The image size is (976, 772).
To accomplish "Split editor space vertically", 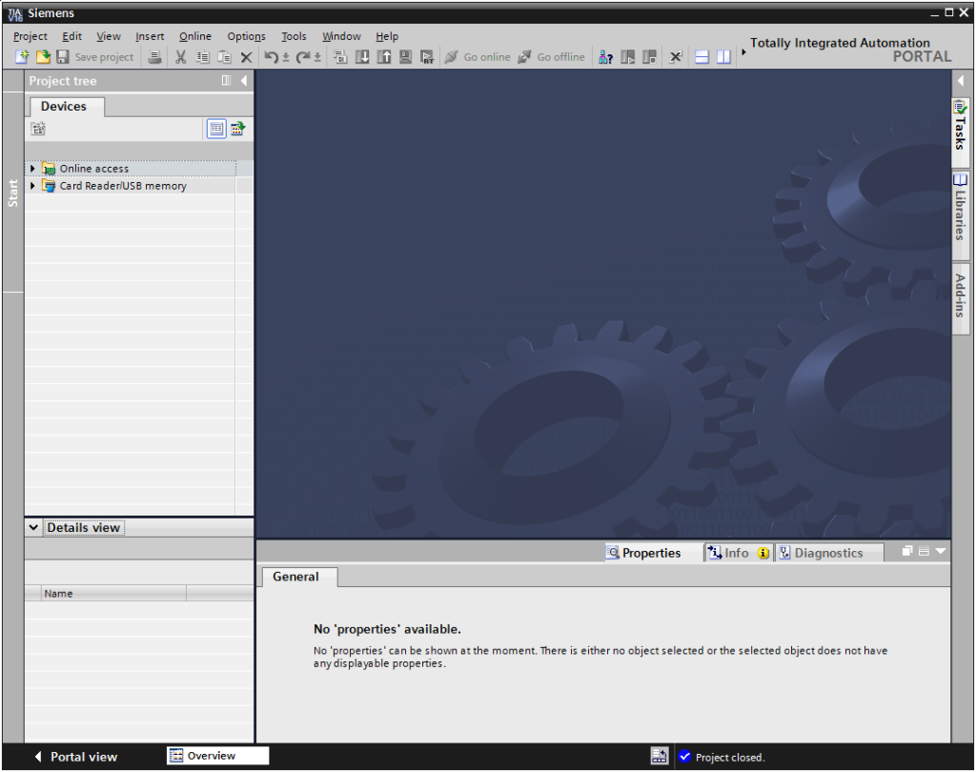I will coord(724,57).
